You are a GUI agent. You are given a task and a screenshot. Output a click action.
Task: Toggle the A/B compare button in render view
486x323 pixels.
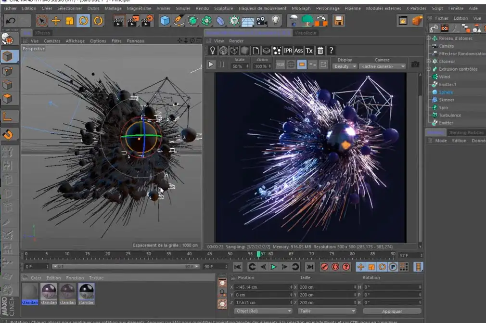click(312, 65)
